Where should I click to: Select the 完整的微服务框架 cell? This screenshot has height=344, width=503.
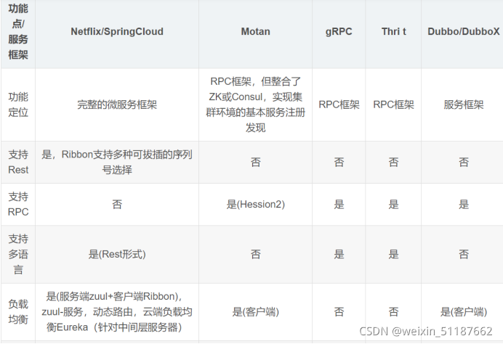point(117,105)
